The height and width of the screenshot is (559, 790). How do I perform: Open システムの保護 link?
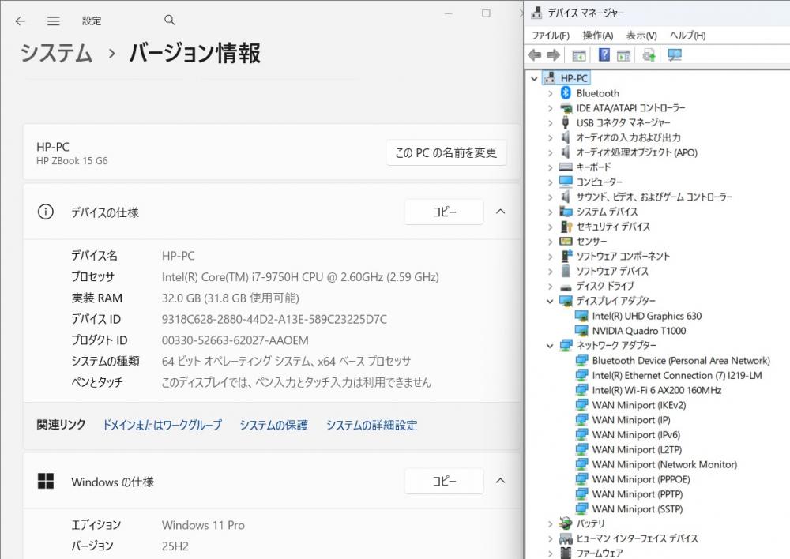[x=273, y=425]
